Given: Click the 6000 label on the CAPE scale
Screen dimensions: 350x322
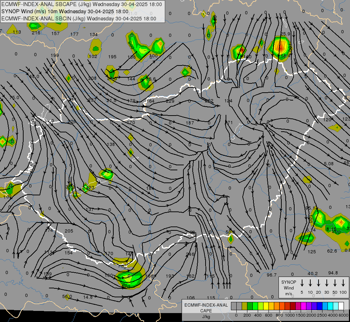Looking at the screenshot, I should 344,315.
